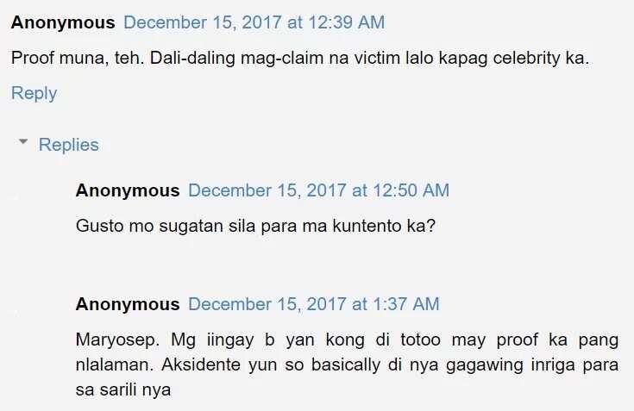Select Anonymous author of 12:50 AM reply
This screenshot has width=634, height=411.
pos(128,190)
